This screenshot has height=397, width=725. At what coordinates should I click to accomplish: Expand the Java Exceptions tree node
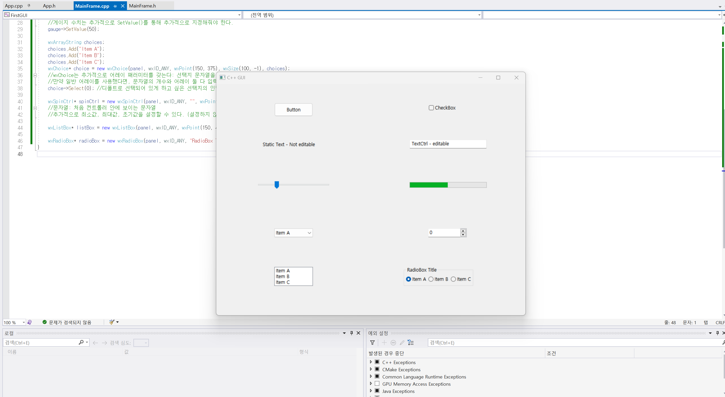371,391
